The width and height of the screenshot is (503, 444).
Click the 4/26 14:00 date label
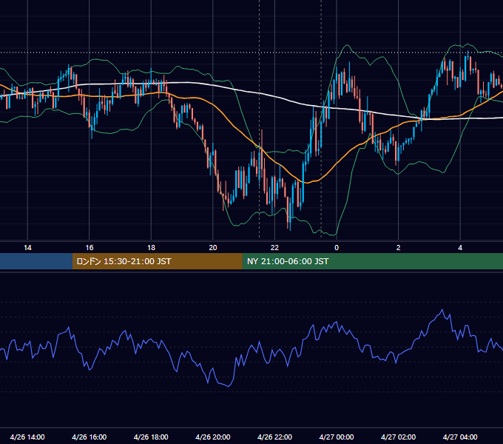tap(27, 437)
